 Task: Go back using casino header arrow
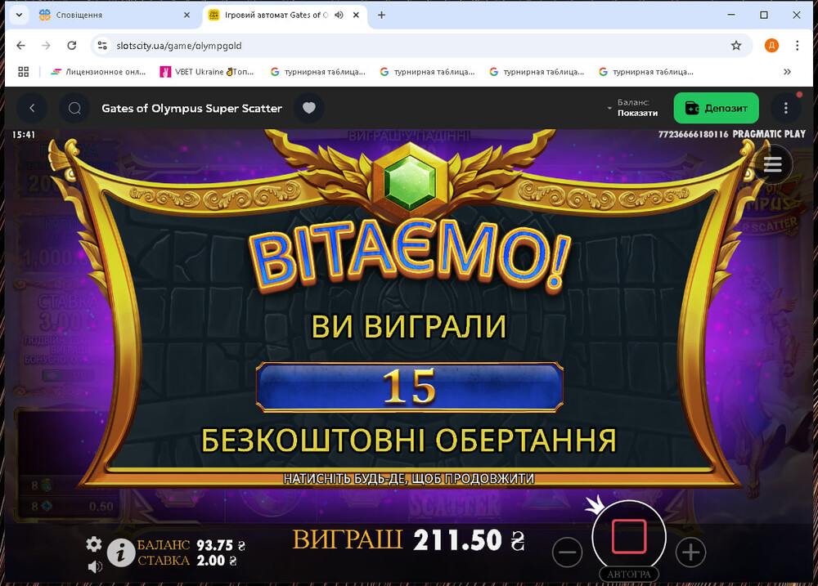32,108
